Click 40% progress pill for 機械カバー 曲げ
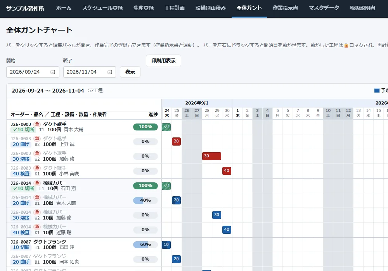This screenshot has height=271, width=388. point(145,201)
